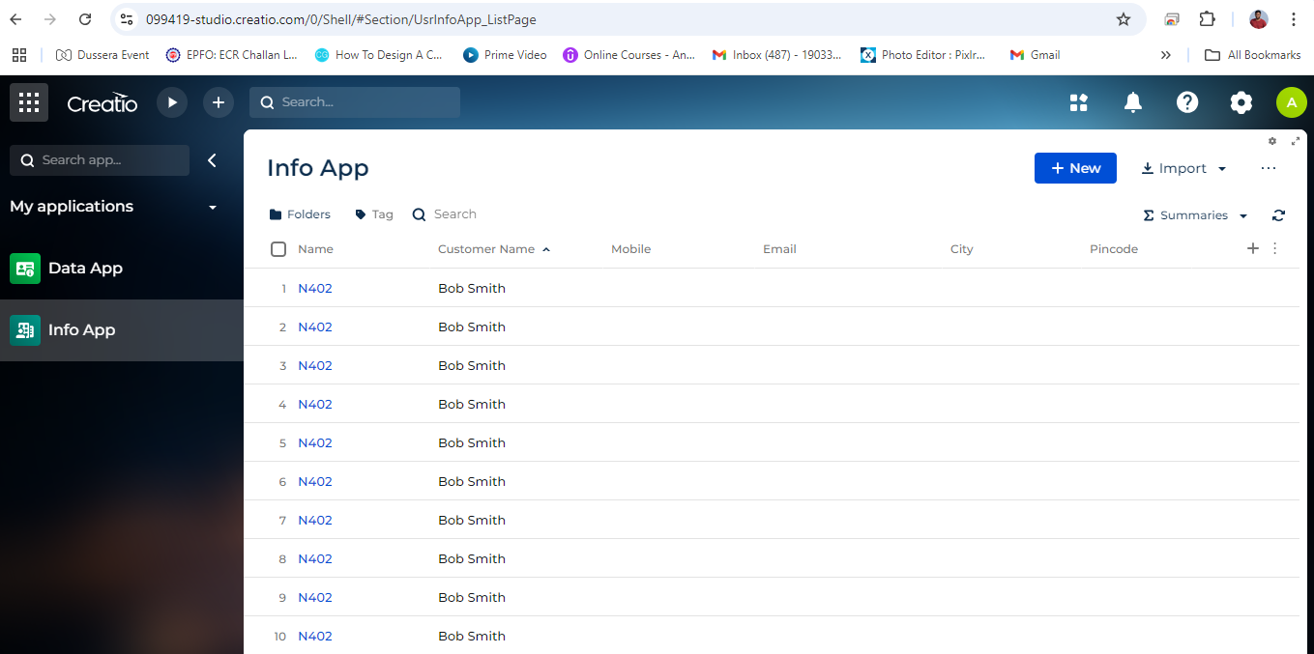Open the notifications bell
The height and width of the screenshot is (654, 1314).
(x=1133, y=102)
